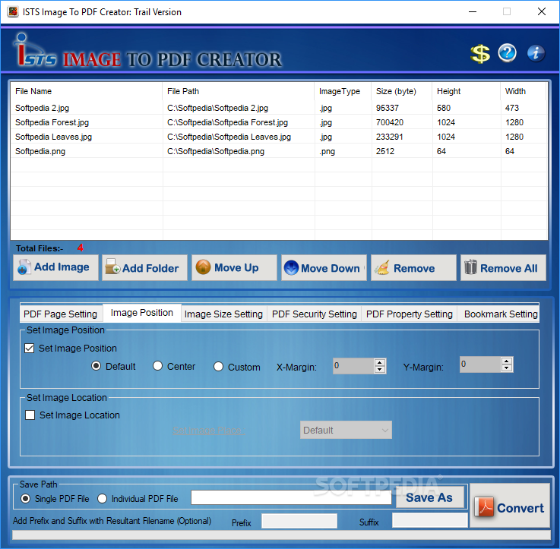Increase X-Margin with up arrow

pyautogui.click(x=380, y=362)
